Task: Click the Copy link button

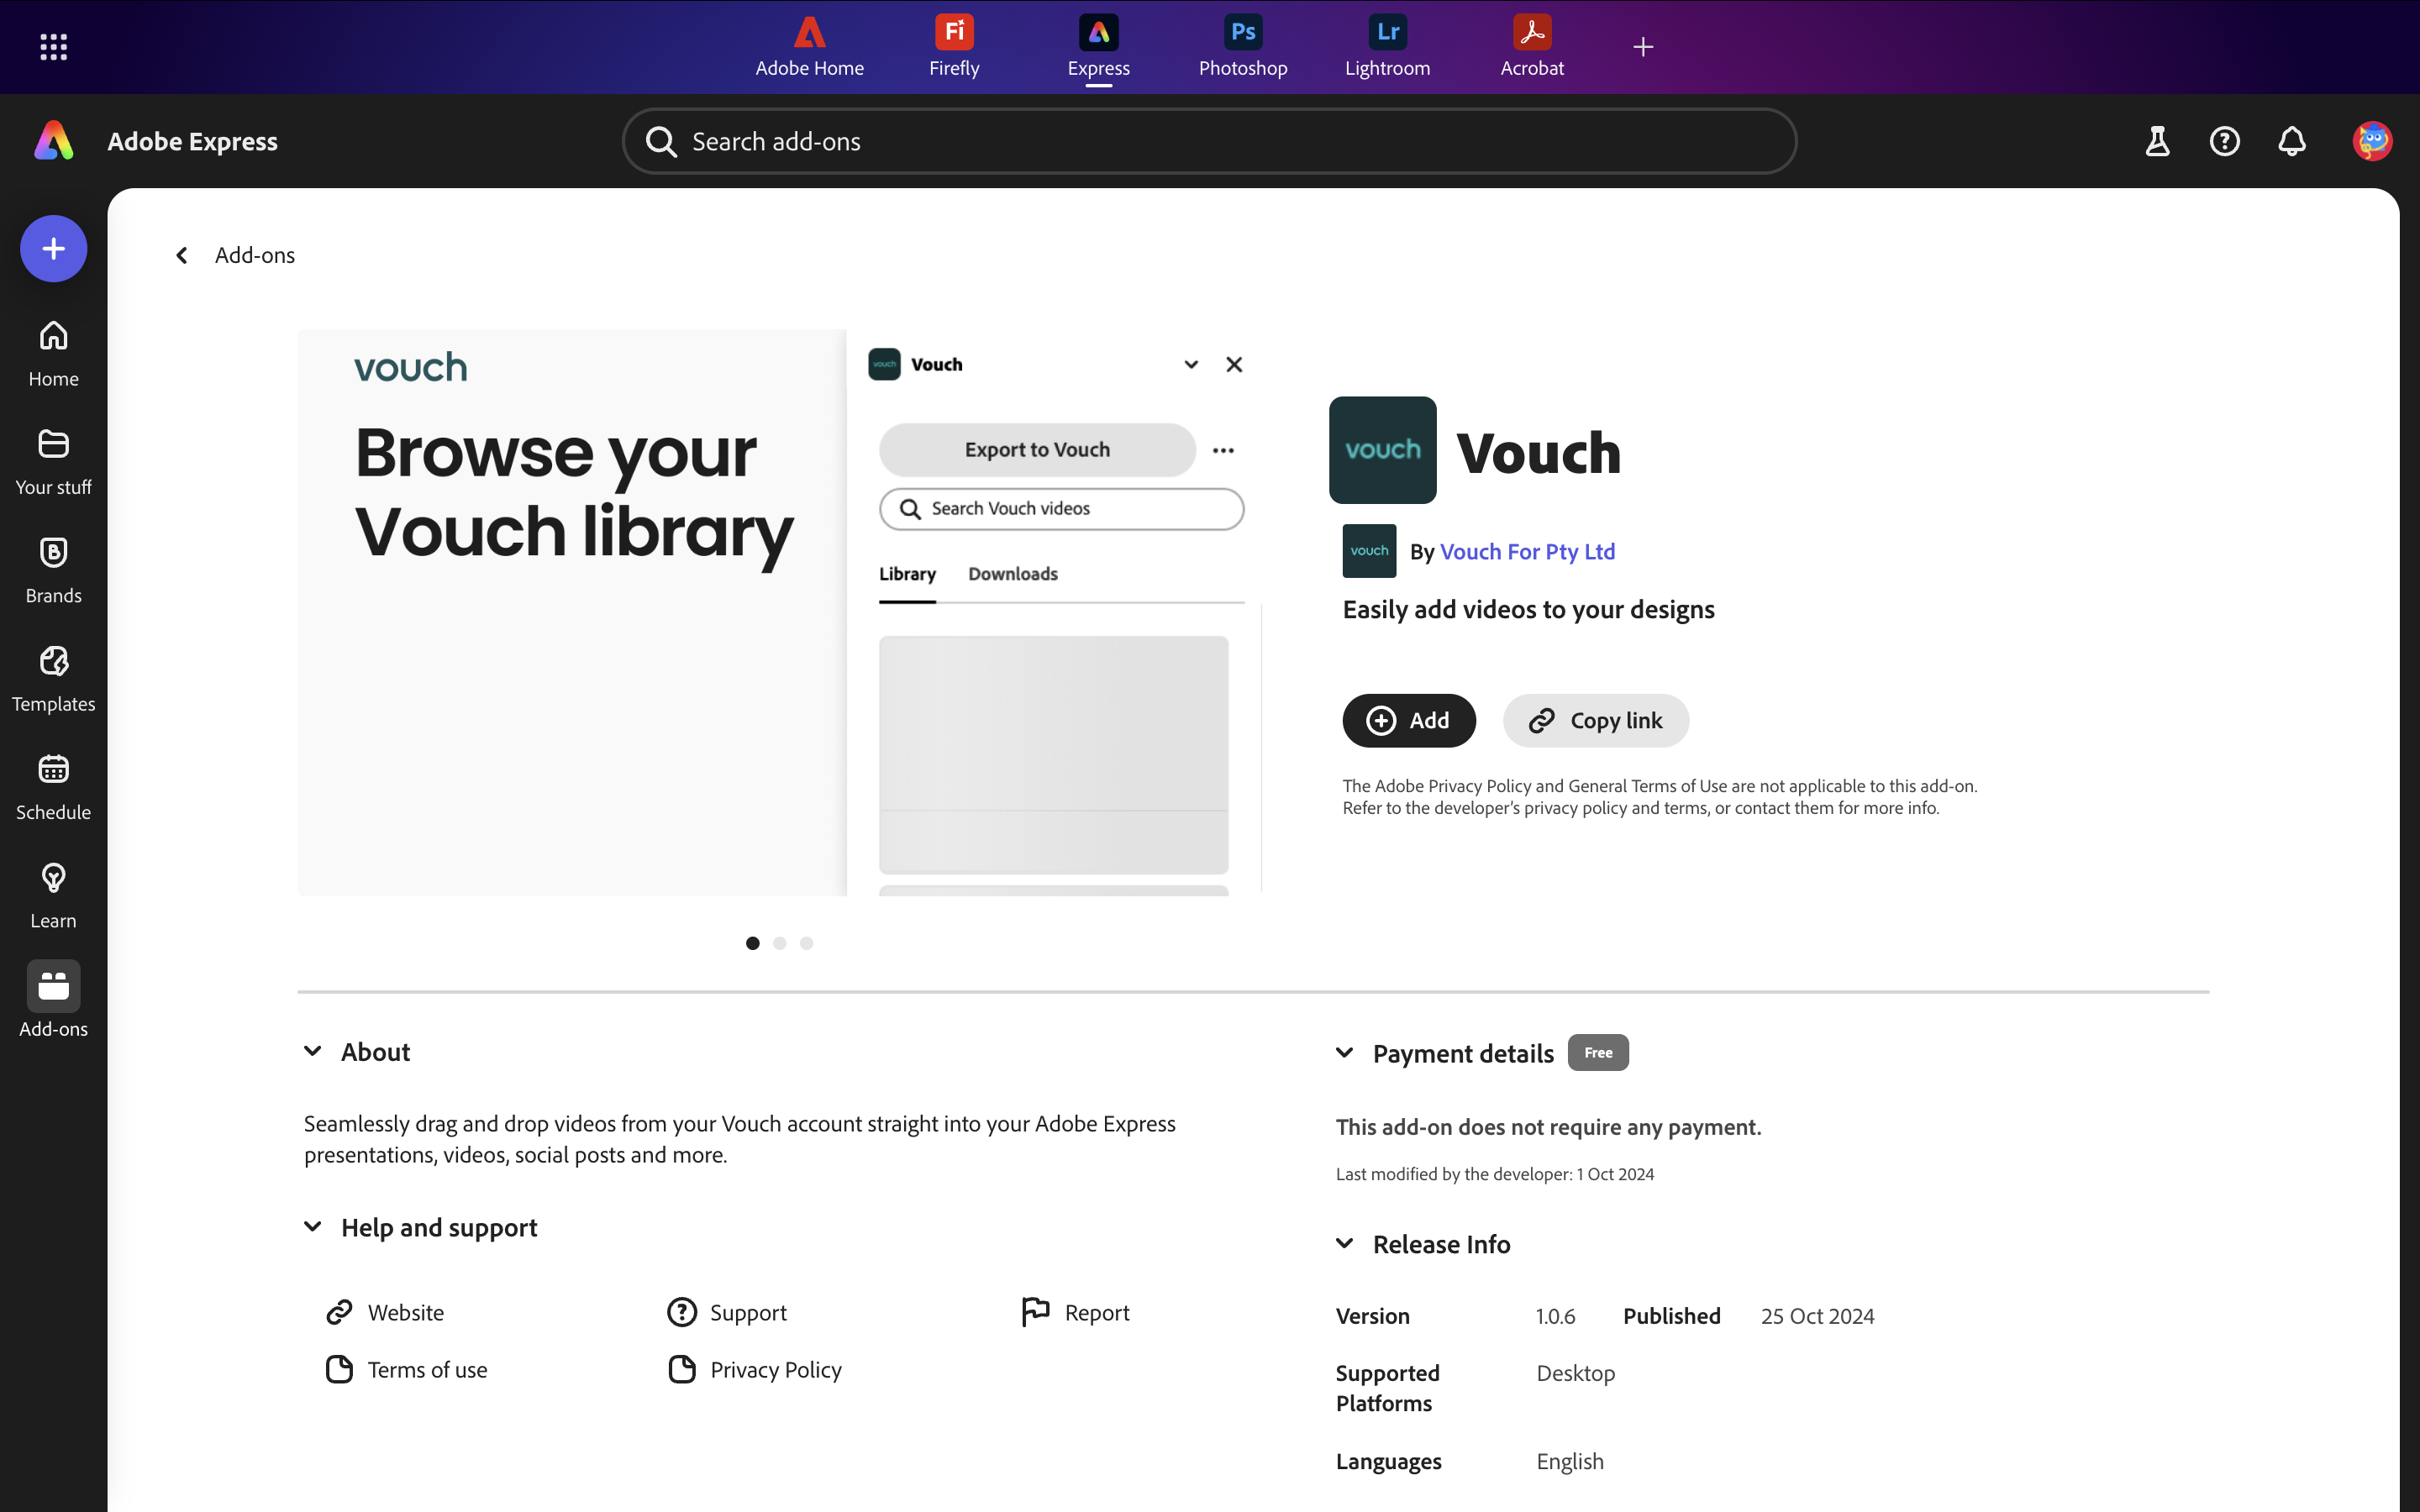Action: (x=1595, y=720)
